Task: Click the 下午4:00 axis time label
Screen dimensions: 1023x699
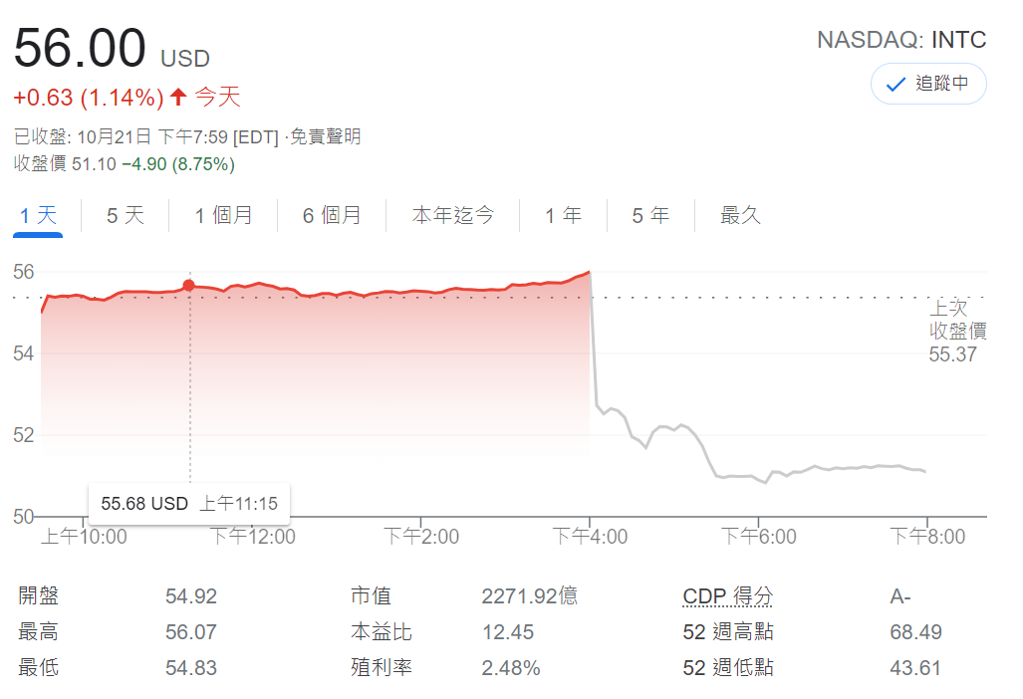Action: click(x=591, y=537)
